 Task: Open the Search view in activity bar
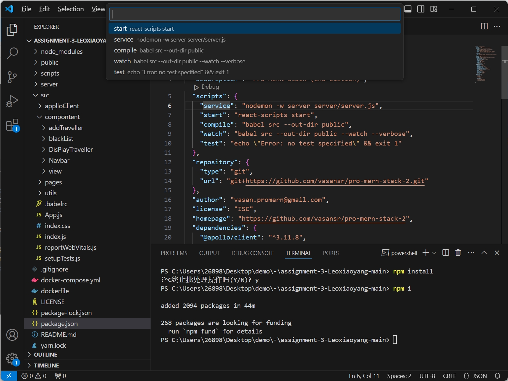12,53
